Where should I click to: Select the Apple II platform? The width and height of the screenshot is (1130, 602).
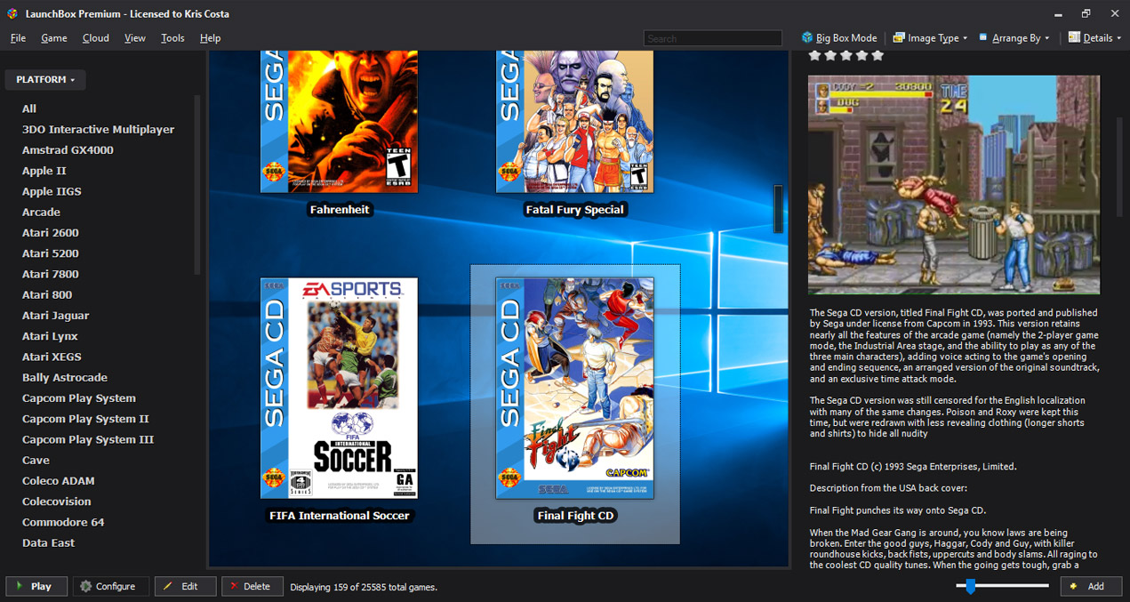click(44, 171)
